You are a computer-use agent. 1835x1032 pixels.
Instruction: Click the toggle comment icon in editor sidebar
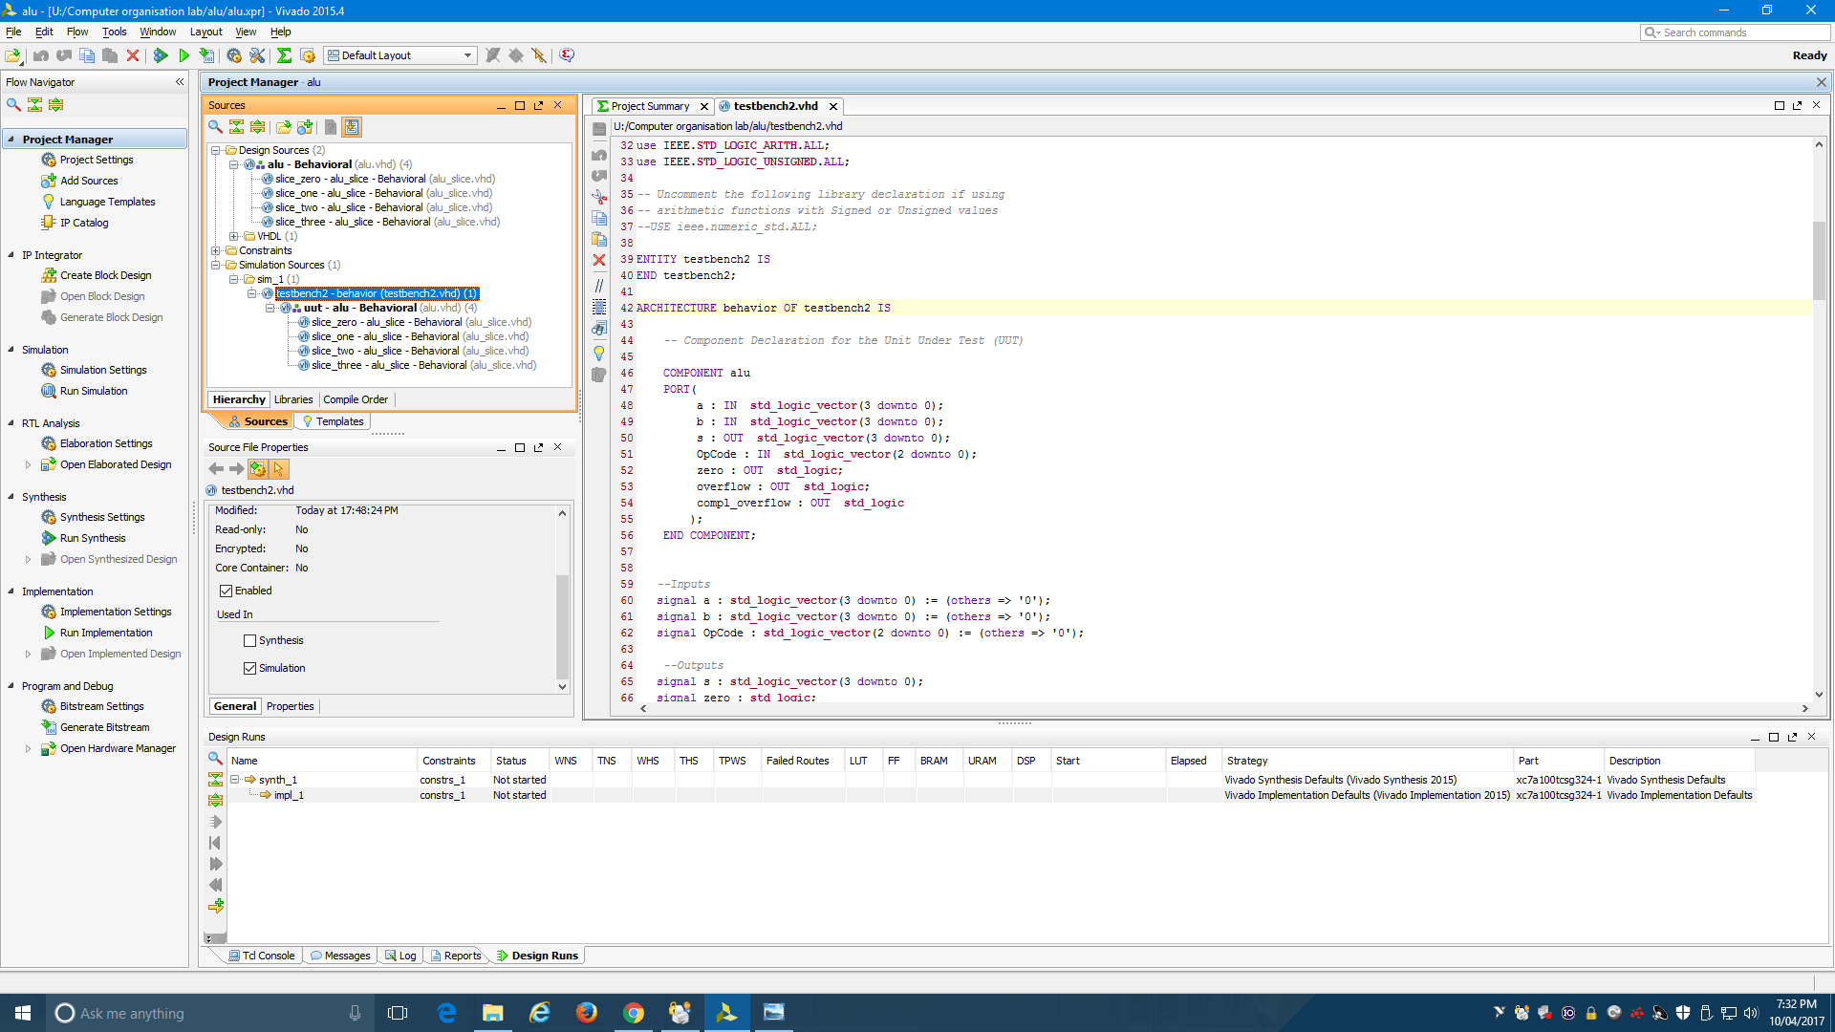click(599, 285)
